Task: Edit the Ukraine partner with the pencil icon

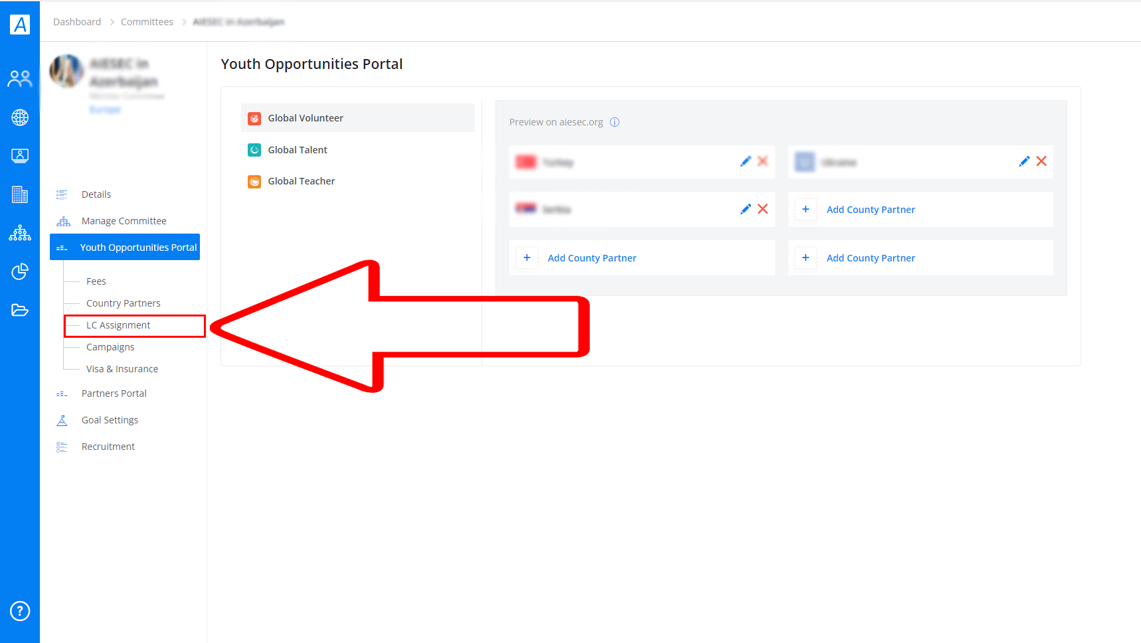Action: point(1024,161)
